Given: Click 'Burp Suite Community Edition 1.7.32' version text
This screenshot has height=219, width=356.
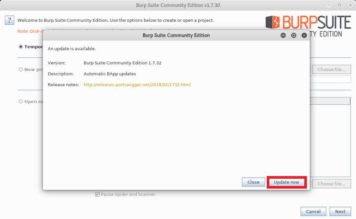Looking at the screenshot, I should (123, 63).
